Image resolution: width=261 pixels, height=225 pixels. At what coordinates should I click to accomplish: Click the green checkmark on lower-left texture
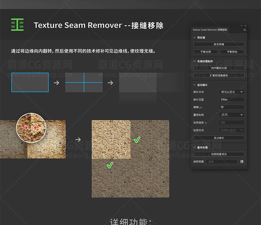click(110, 165)
